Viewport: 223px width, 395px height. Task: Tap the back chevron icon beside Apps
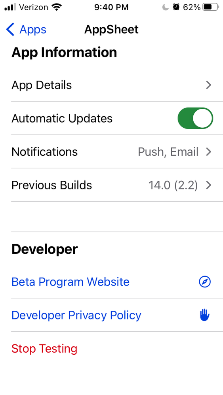click(10, 30)
